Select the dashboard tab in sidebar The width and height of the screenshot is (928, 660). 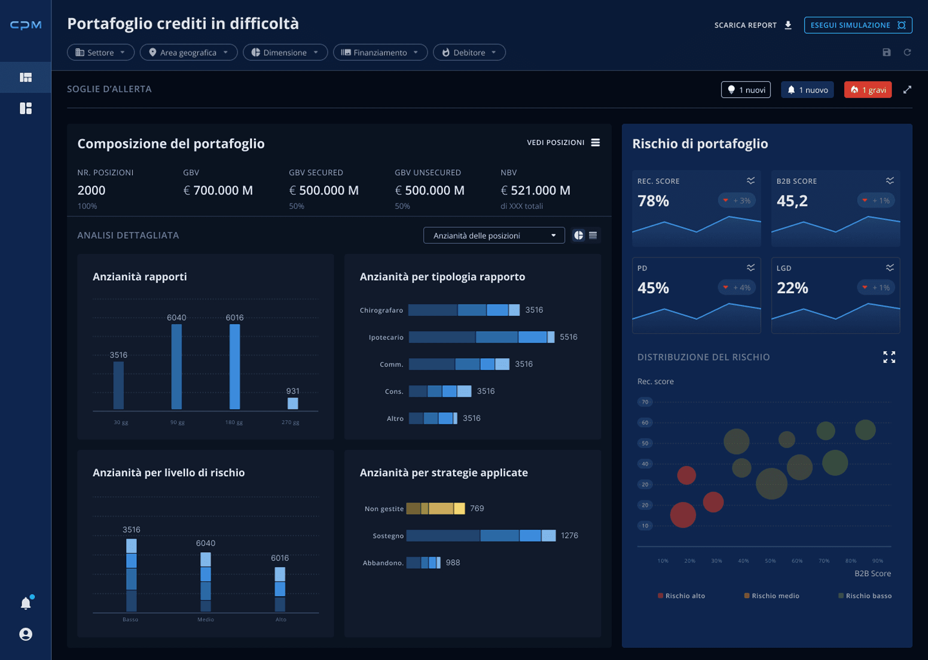point(26,77)
